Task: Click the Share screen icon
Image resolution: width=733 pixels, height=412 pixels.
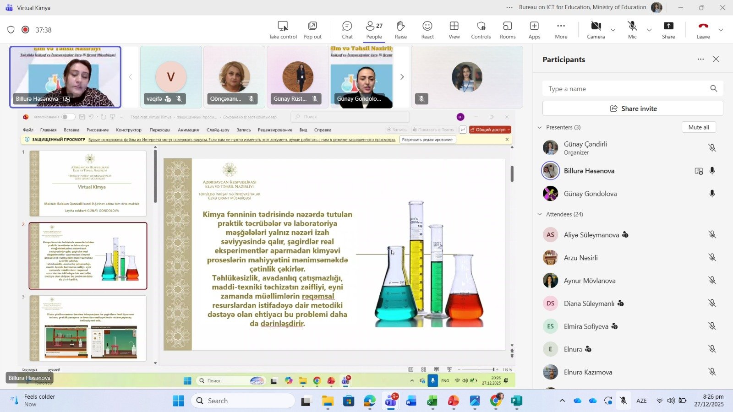Action: [668, 30]
